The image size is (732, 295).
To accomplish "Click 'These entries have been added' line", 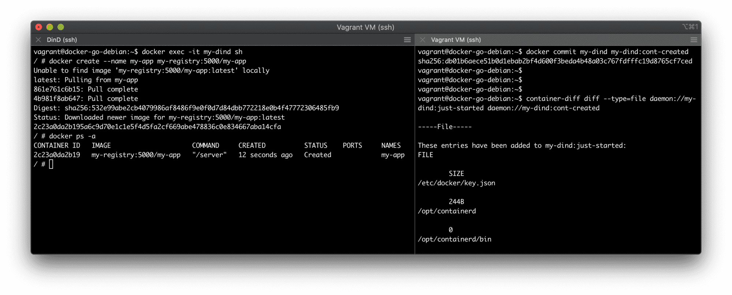I will 522,145.
